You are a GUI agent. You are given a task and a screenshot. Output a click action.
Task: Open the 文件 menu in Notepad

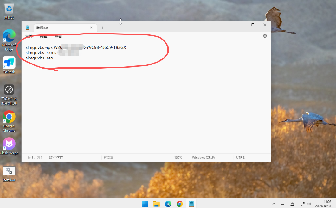tap(29, 36)
